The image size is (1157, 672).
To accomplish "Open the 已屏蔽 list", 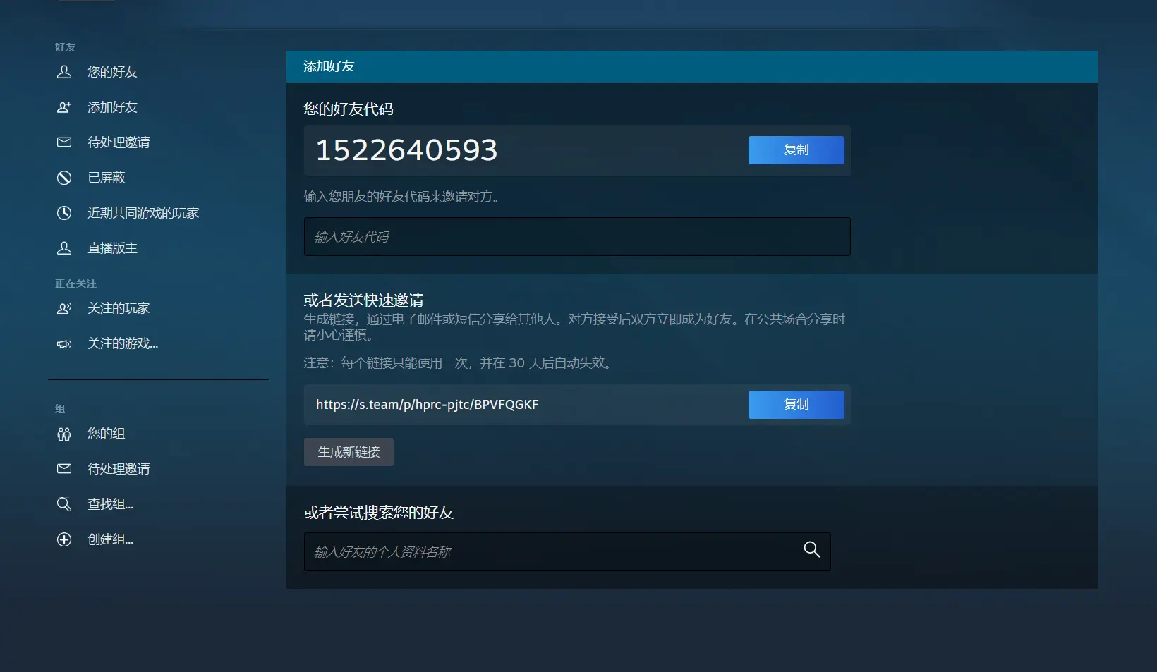I will click(x=107, y=178).
